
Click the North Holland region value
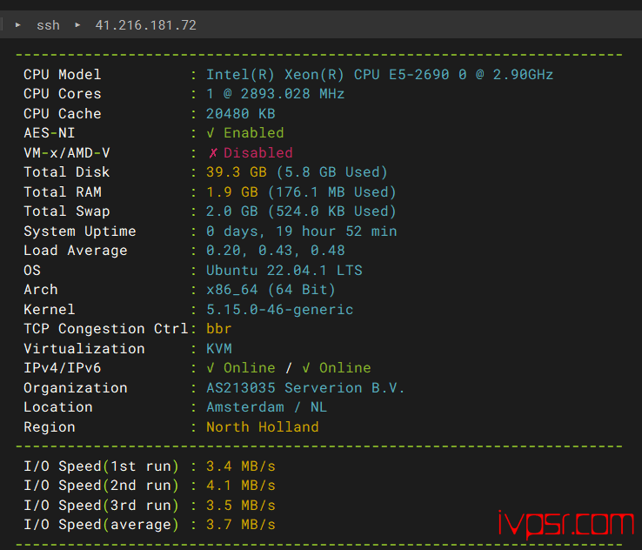click(x=262, y=427)
